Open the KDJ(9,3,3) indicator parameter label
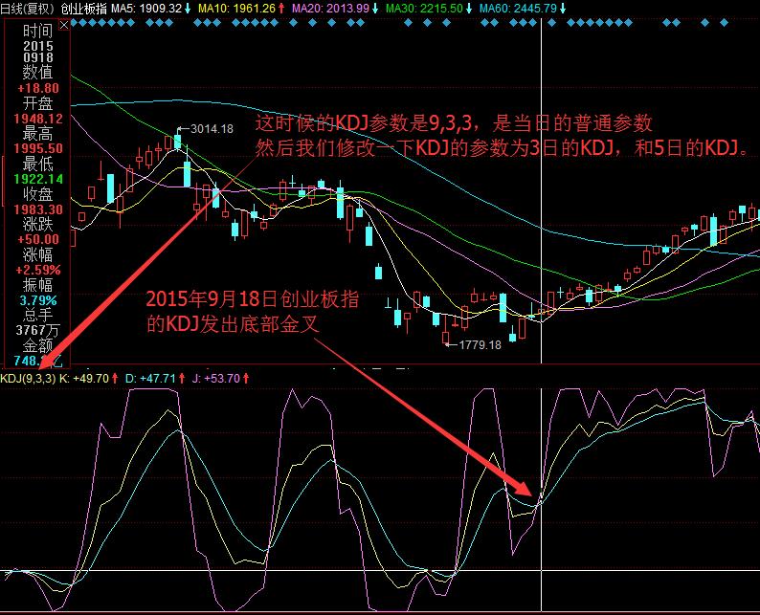Viewport: 760px width, 615px height. click(x=28, y=378)
